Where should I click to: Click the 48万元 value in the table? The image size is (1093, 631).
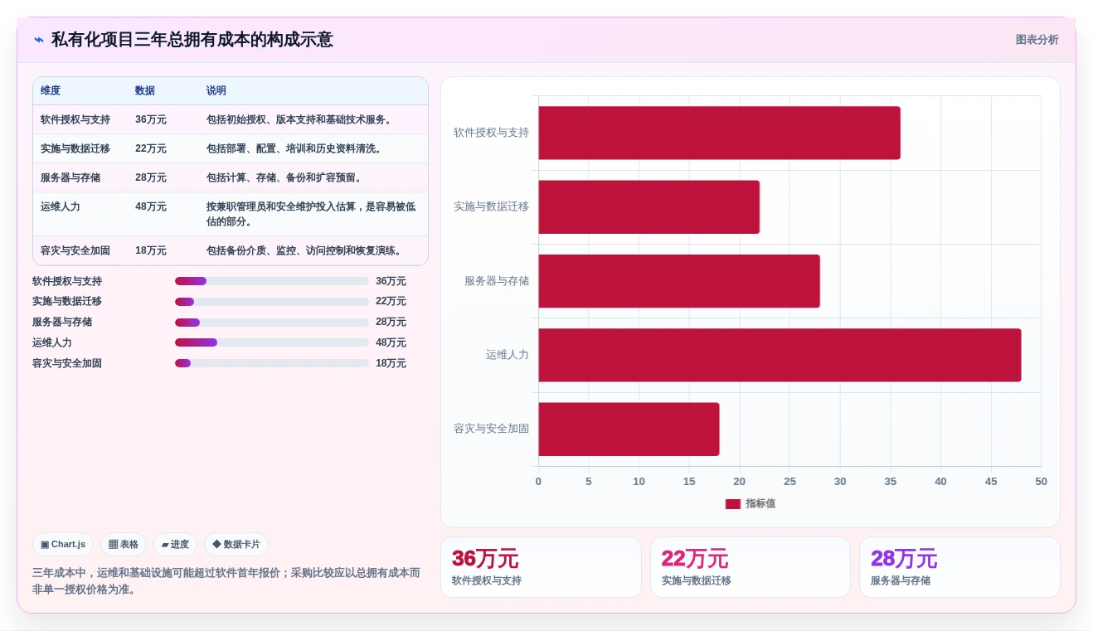(151, 206)
